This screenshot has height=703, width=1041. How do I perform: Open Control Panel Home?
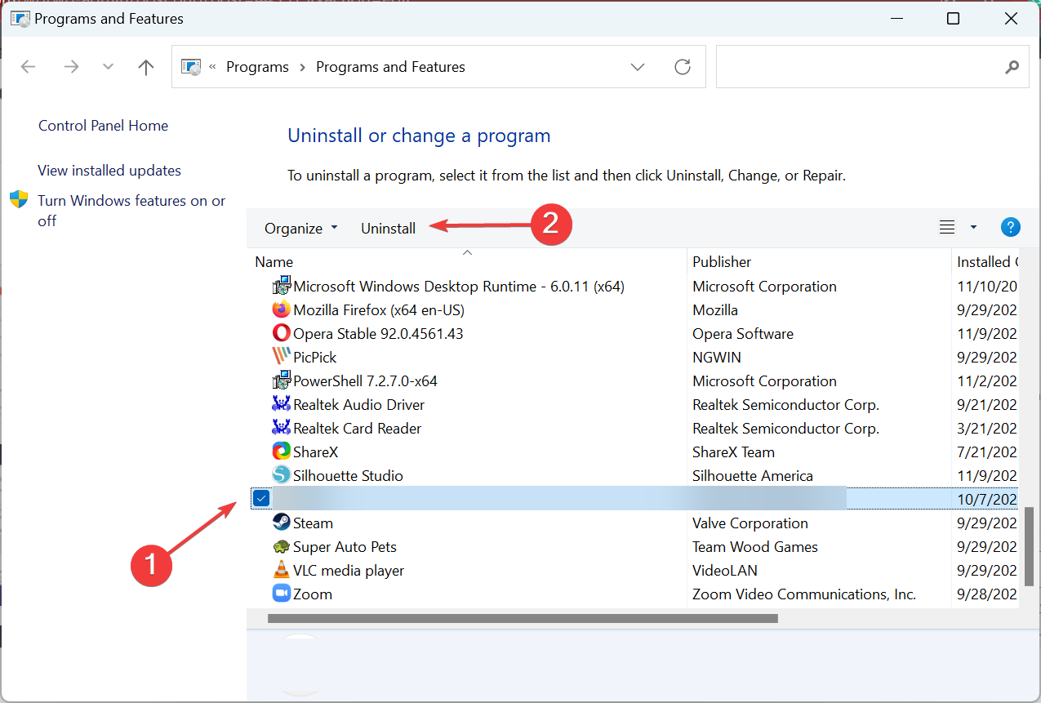(103, 126)
